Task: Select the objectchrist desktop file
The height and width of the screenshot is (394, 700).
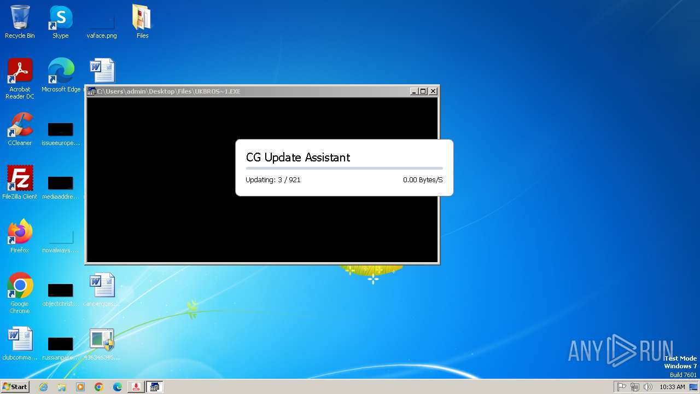Action: tap(61, 296)
